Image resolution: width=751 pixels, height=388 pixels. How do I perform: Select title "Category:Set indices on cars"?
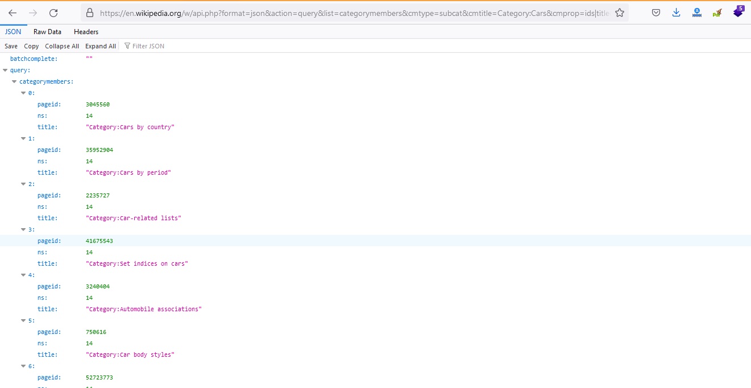tap(137, 264)
